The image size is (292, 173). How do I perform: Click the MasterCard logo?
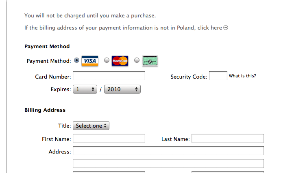click(120, 61)
